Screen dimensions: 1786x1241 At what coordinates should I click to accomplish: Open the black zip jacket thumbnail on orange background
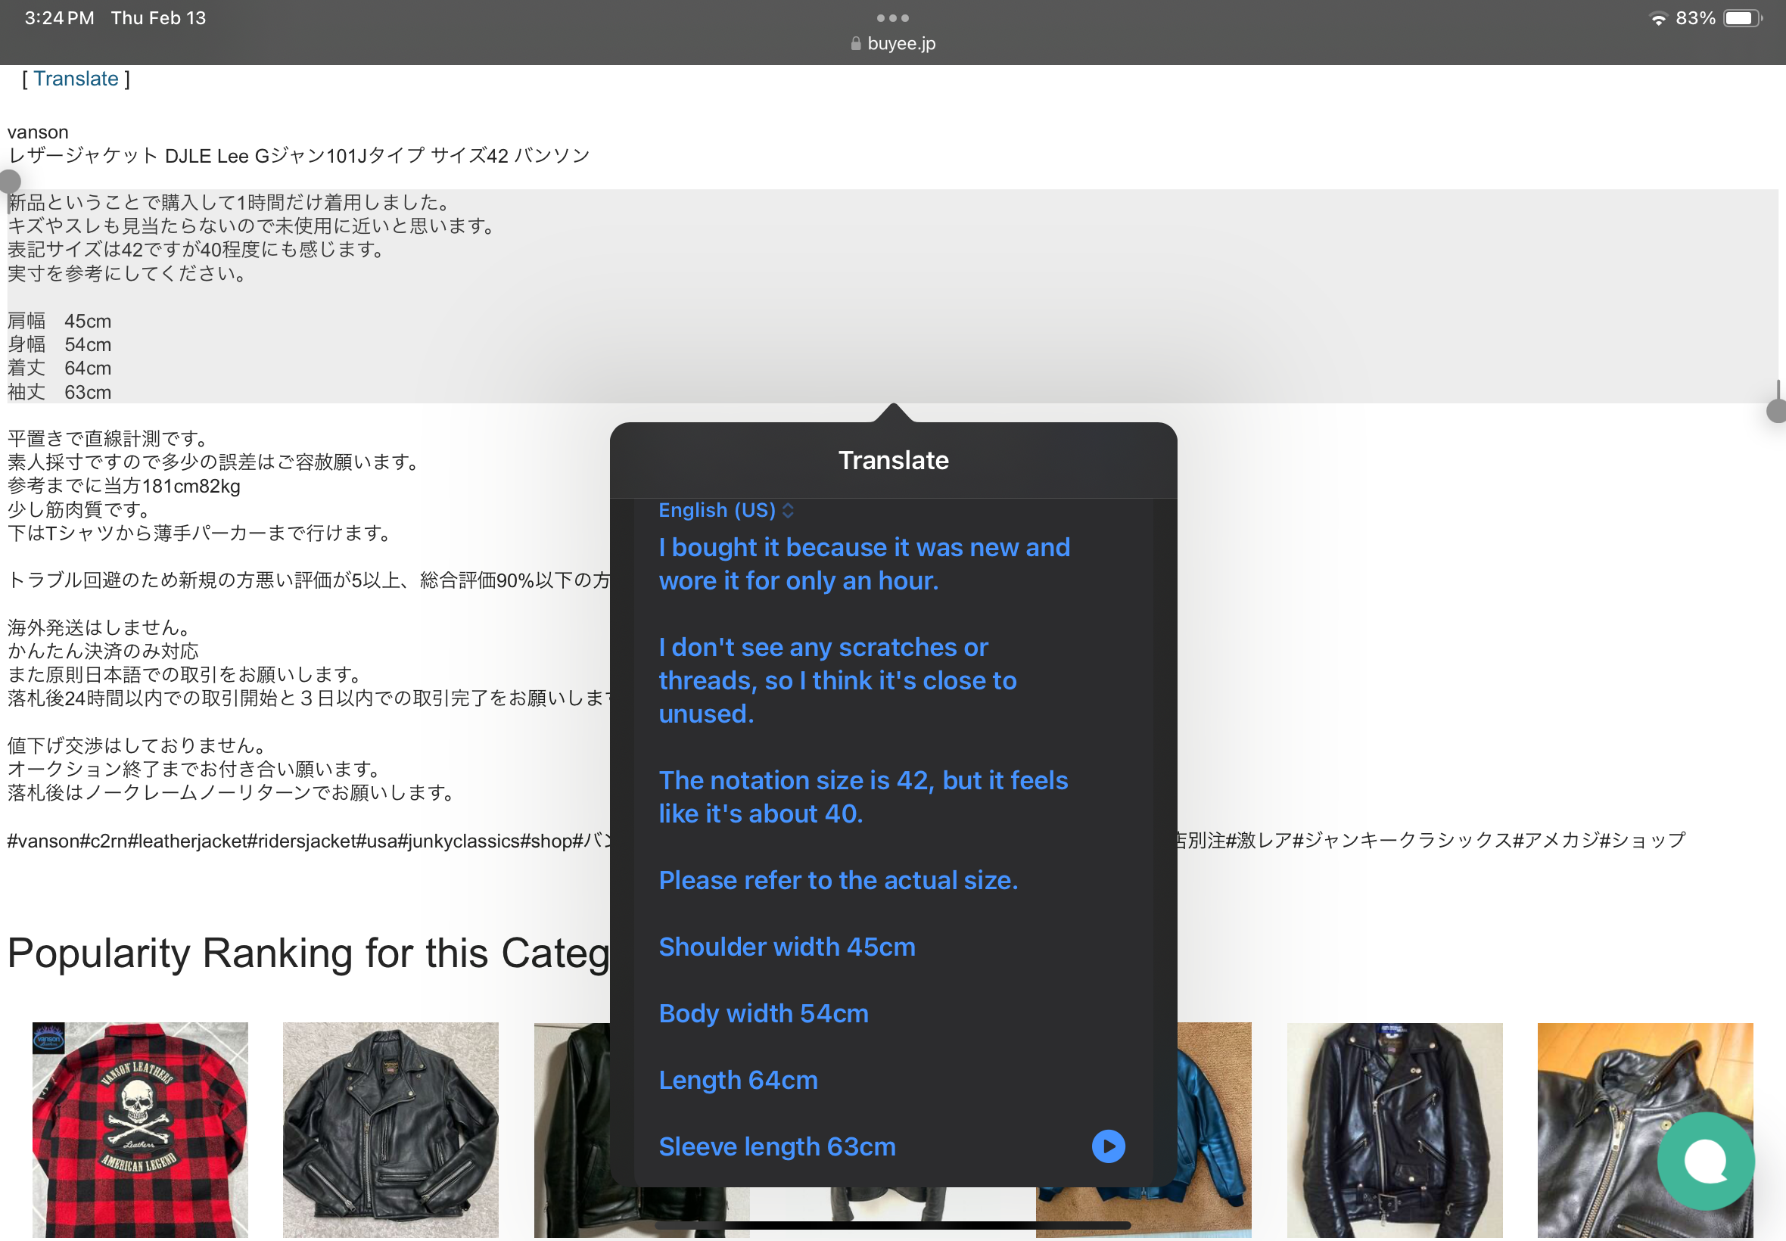(x=1645, y=1131)
